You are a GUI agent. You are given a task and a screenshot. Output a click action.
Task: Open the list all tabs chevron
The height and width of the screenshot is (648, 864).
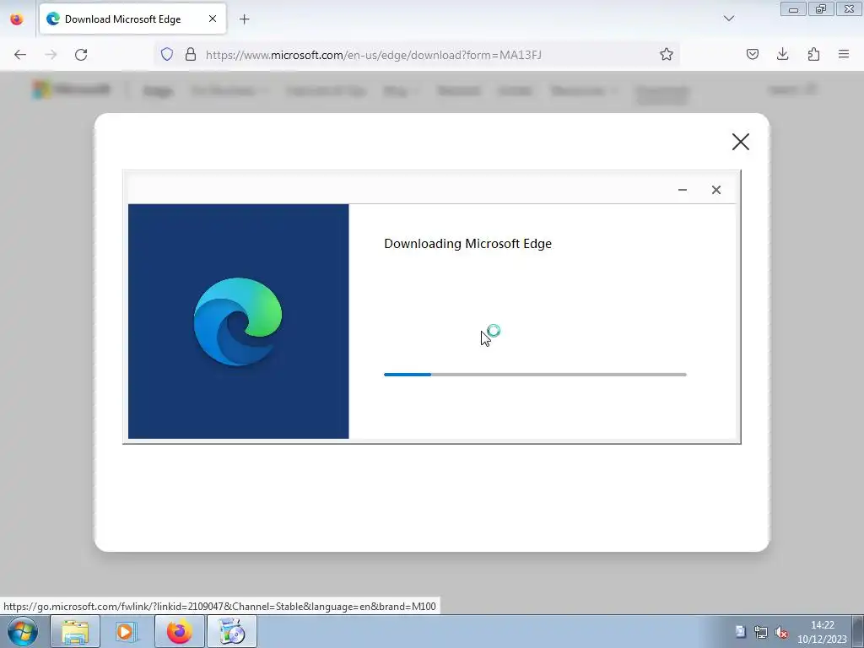click(728, 19)
